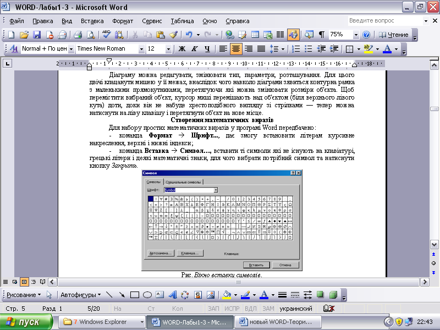Open the style dropdown Normal + По цен

click(x=71, y=49)
